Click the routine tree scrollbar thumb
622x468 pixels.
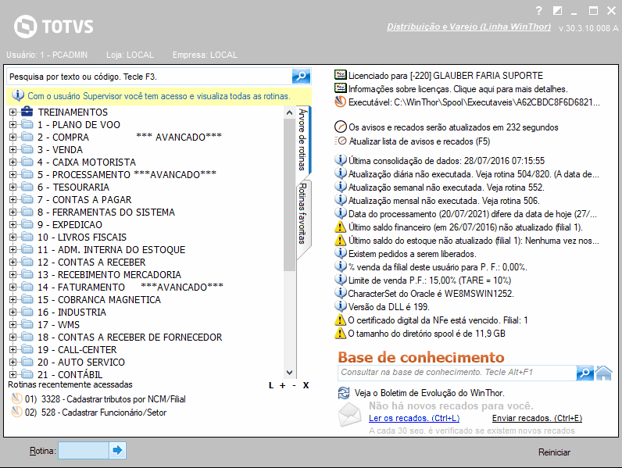(x=290, y=195)
